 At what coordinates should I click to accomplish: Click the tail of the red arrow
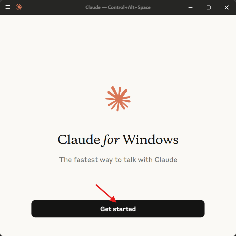tap(96, 185)
